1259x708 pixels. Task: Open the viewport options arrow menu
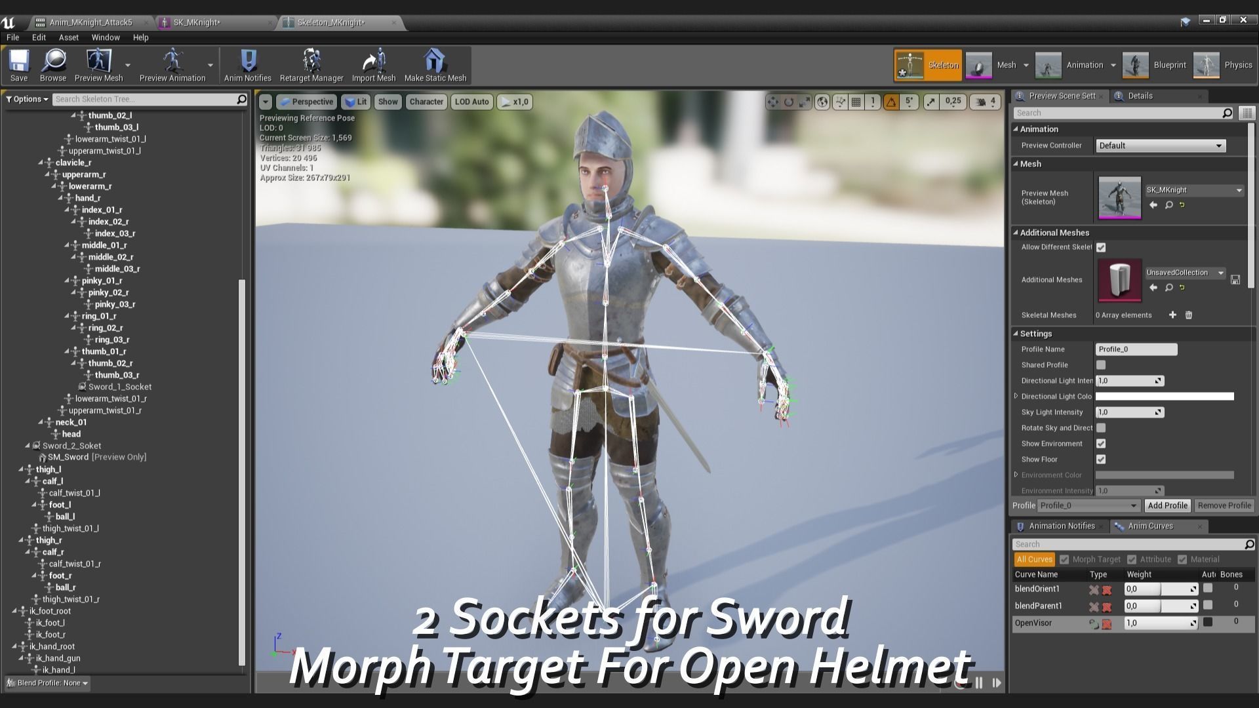coord(265,102)
